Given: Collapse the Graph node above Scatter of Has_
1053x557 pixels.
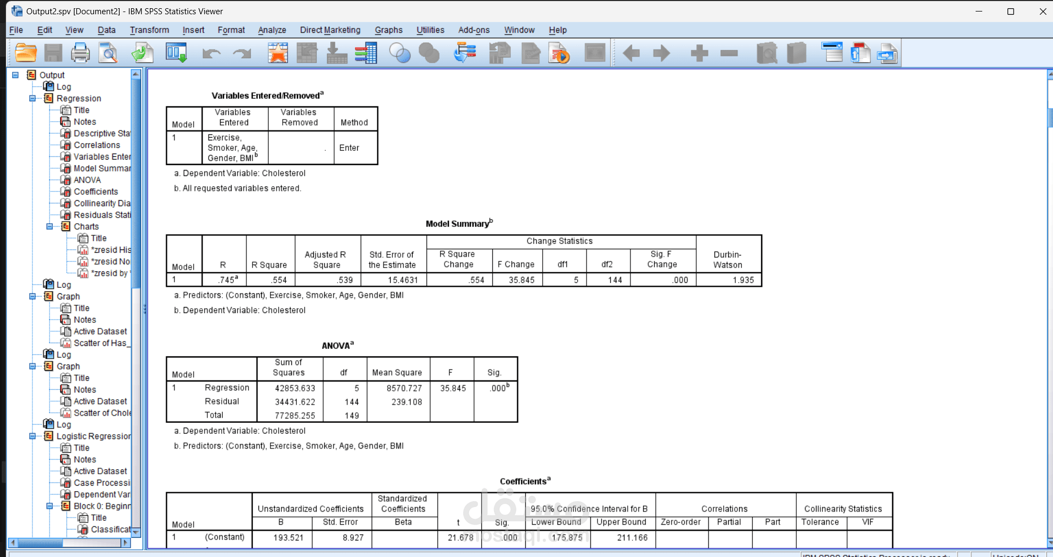Looking at the screenshot, I should (32, 297).
